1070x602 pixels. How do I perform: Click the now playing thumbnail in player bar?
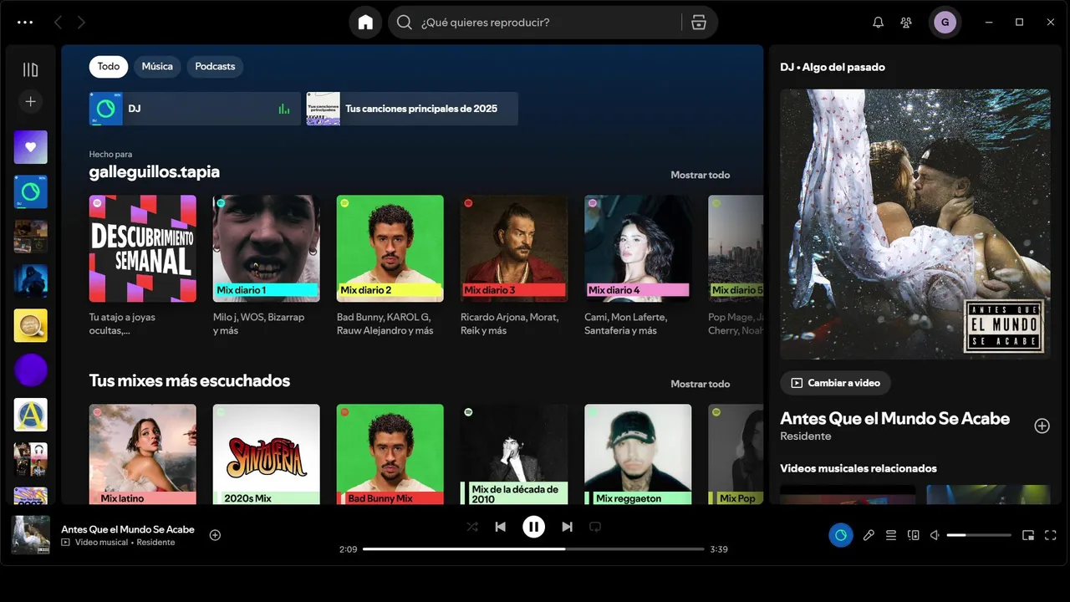[30, 535]
